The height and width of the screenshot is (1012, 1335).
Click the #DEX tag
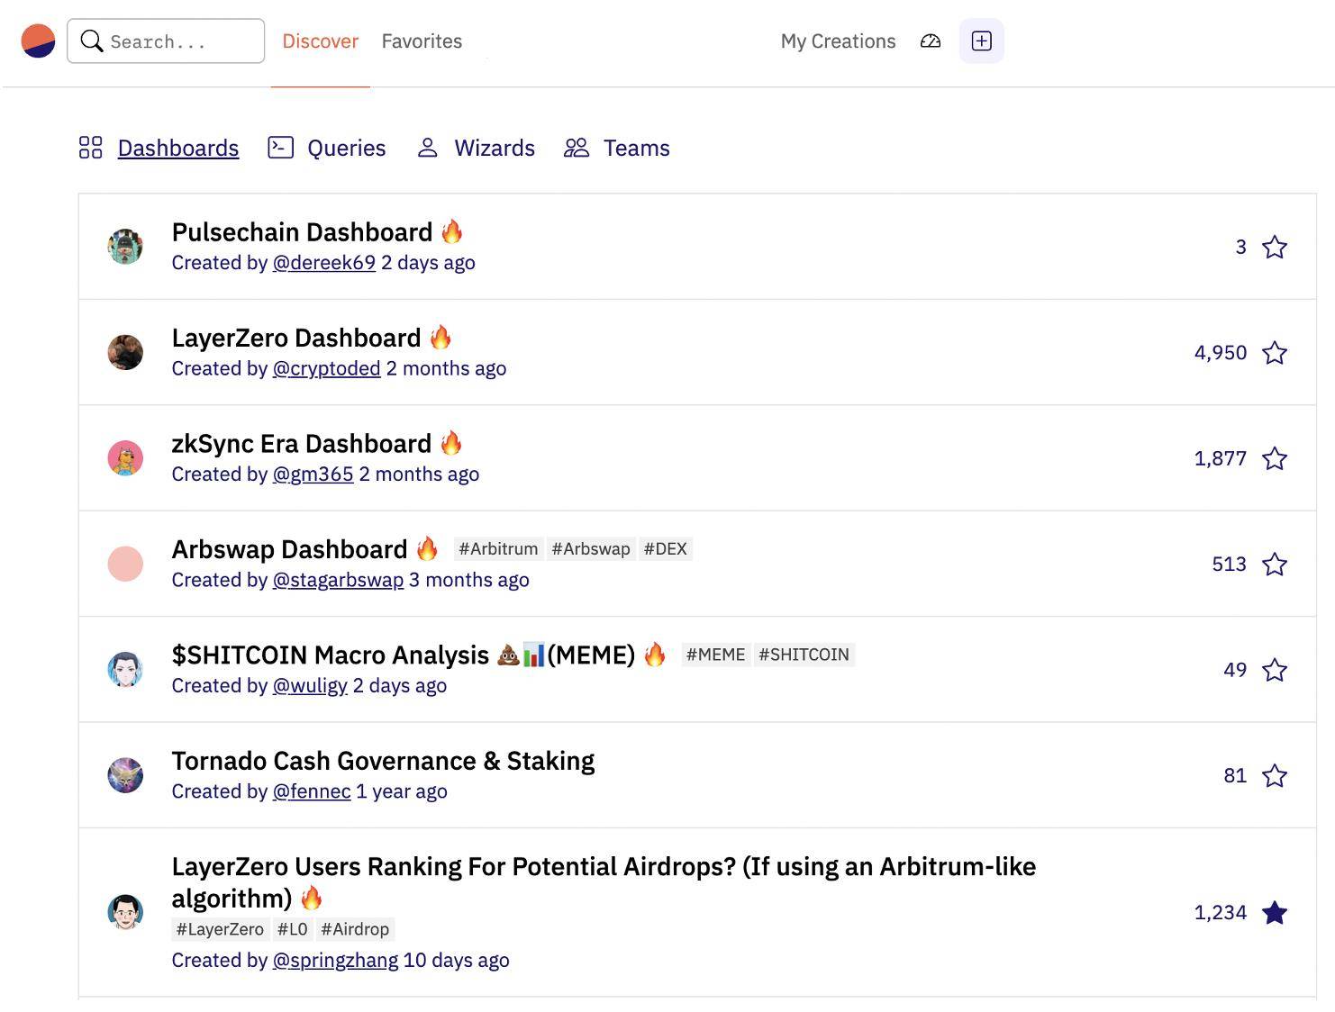pyautogui.click(x=666, y=549)
